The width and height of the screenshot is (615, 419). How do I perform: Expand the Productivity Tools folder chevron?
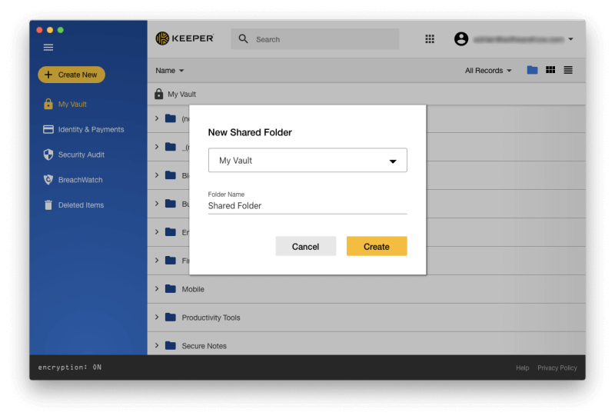157,317
